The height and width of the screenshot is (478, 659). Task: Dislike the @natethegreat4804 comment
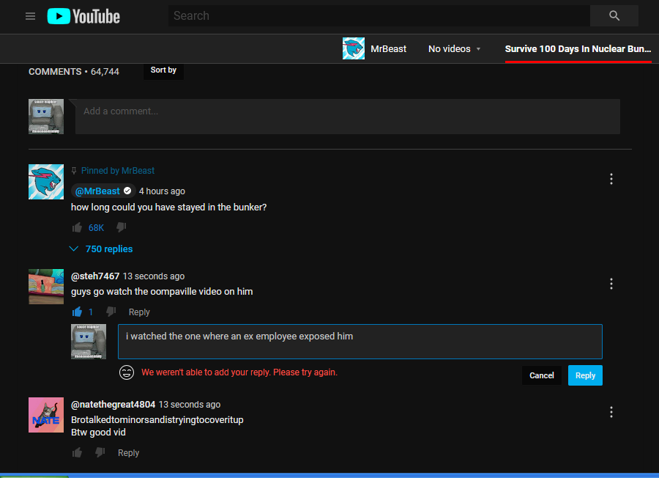pyautogui.click(x=100, y=453)
